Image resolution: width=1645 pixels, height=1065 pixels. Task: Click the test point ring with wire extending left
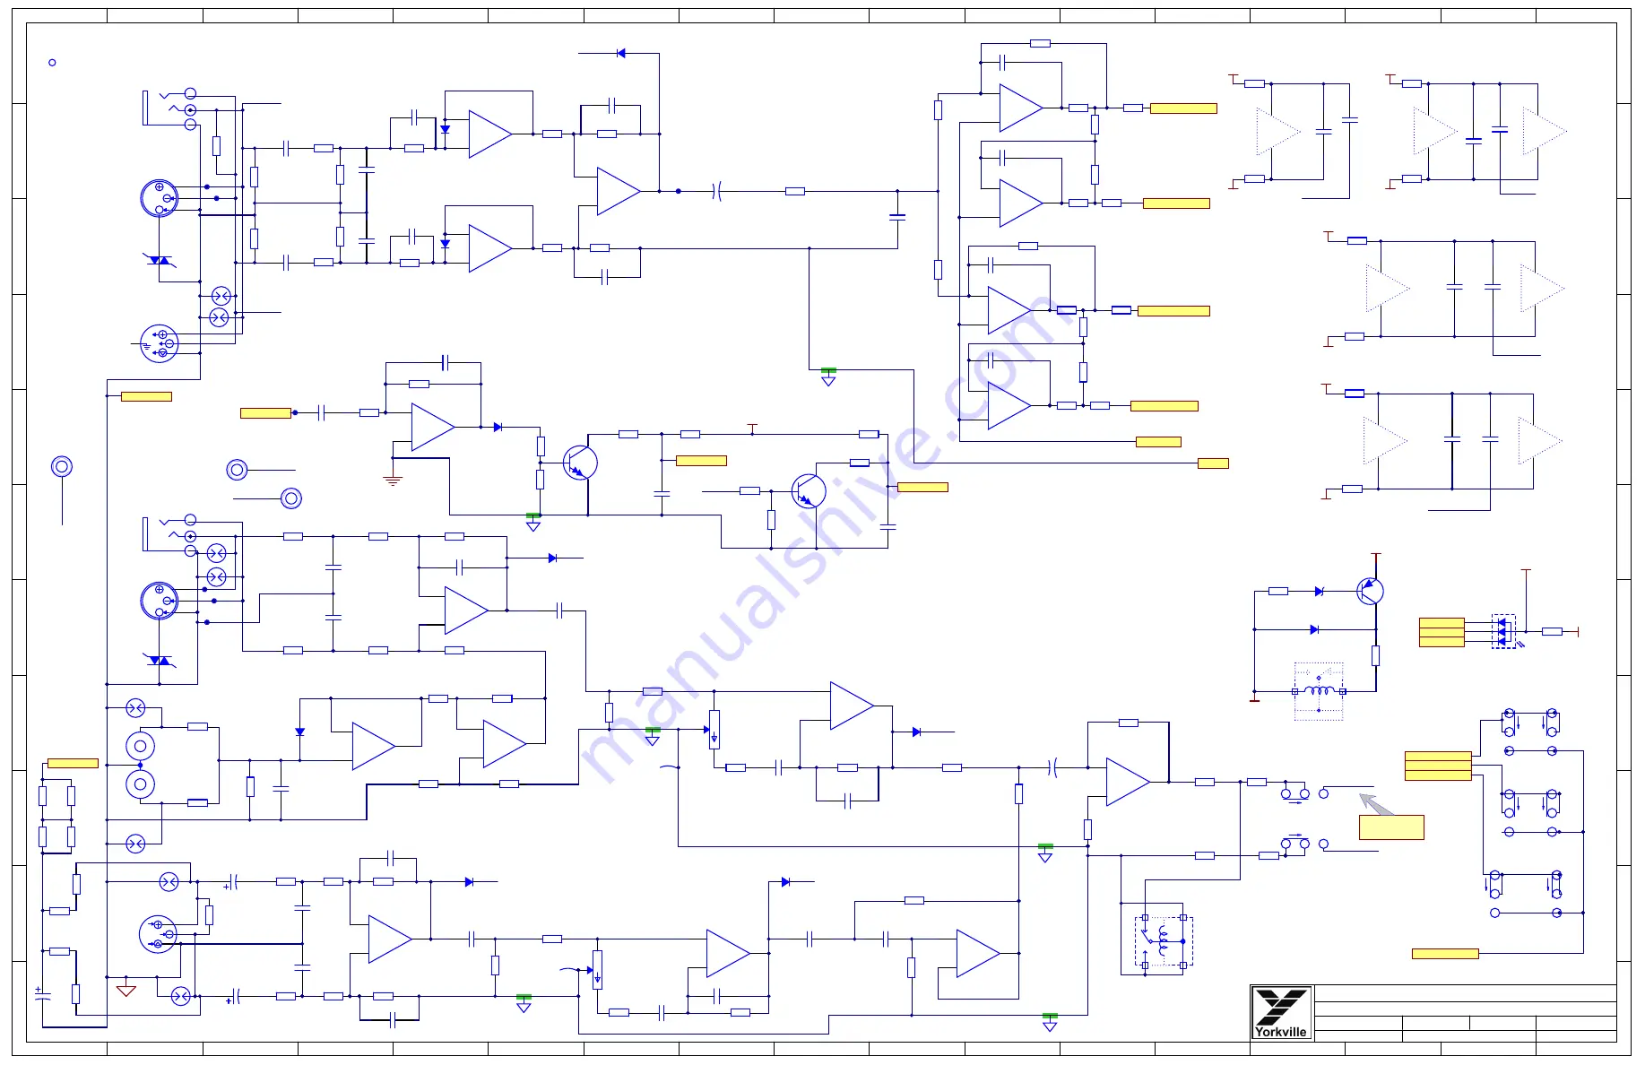pyautogui.click(x=291, y=498)
